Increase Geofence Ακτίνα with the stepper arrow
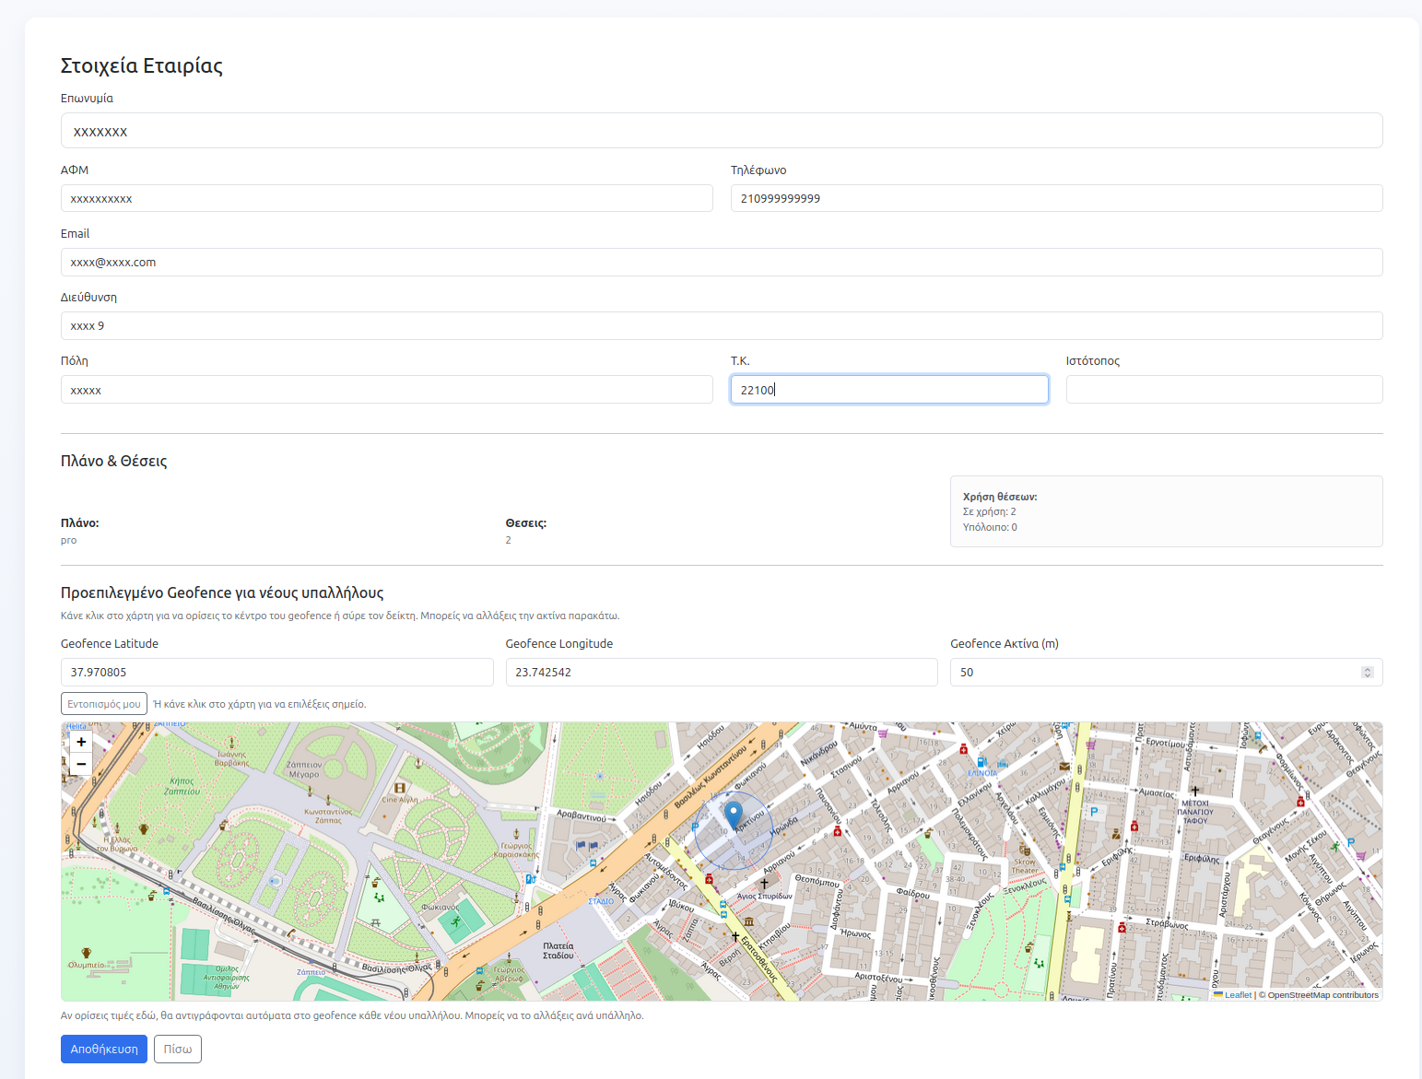 coord(1368,668)
